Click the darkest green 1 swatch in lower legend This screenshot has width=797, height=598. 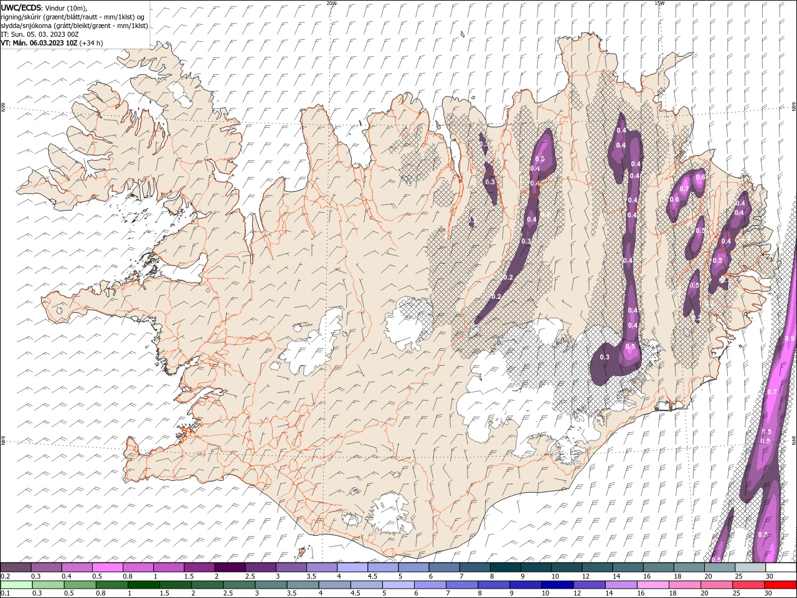pyautogui.click(x=144, y=584)
